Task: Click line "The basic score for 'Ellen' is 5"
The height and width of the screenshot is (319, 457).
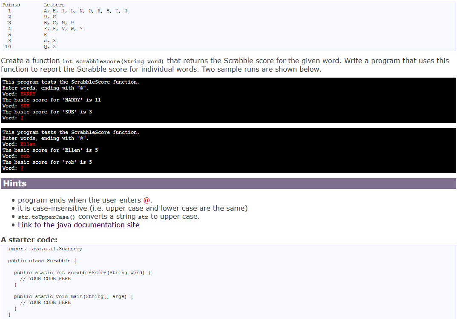Action: click(50, 150)
